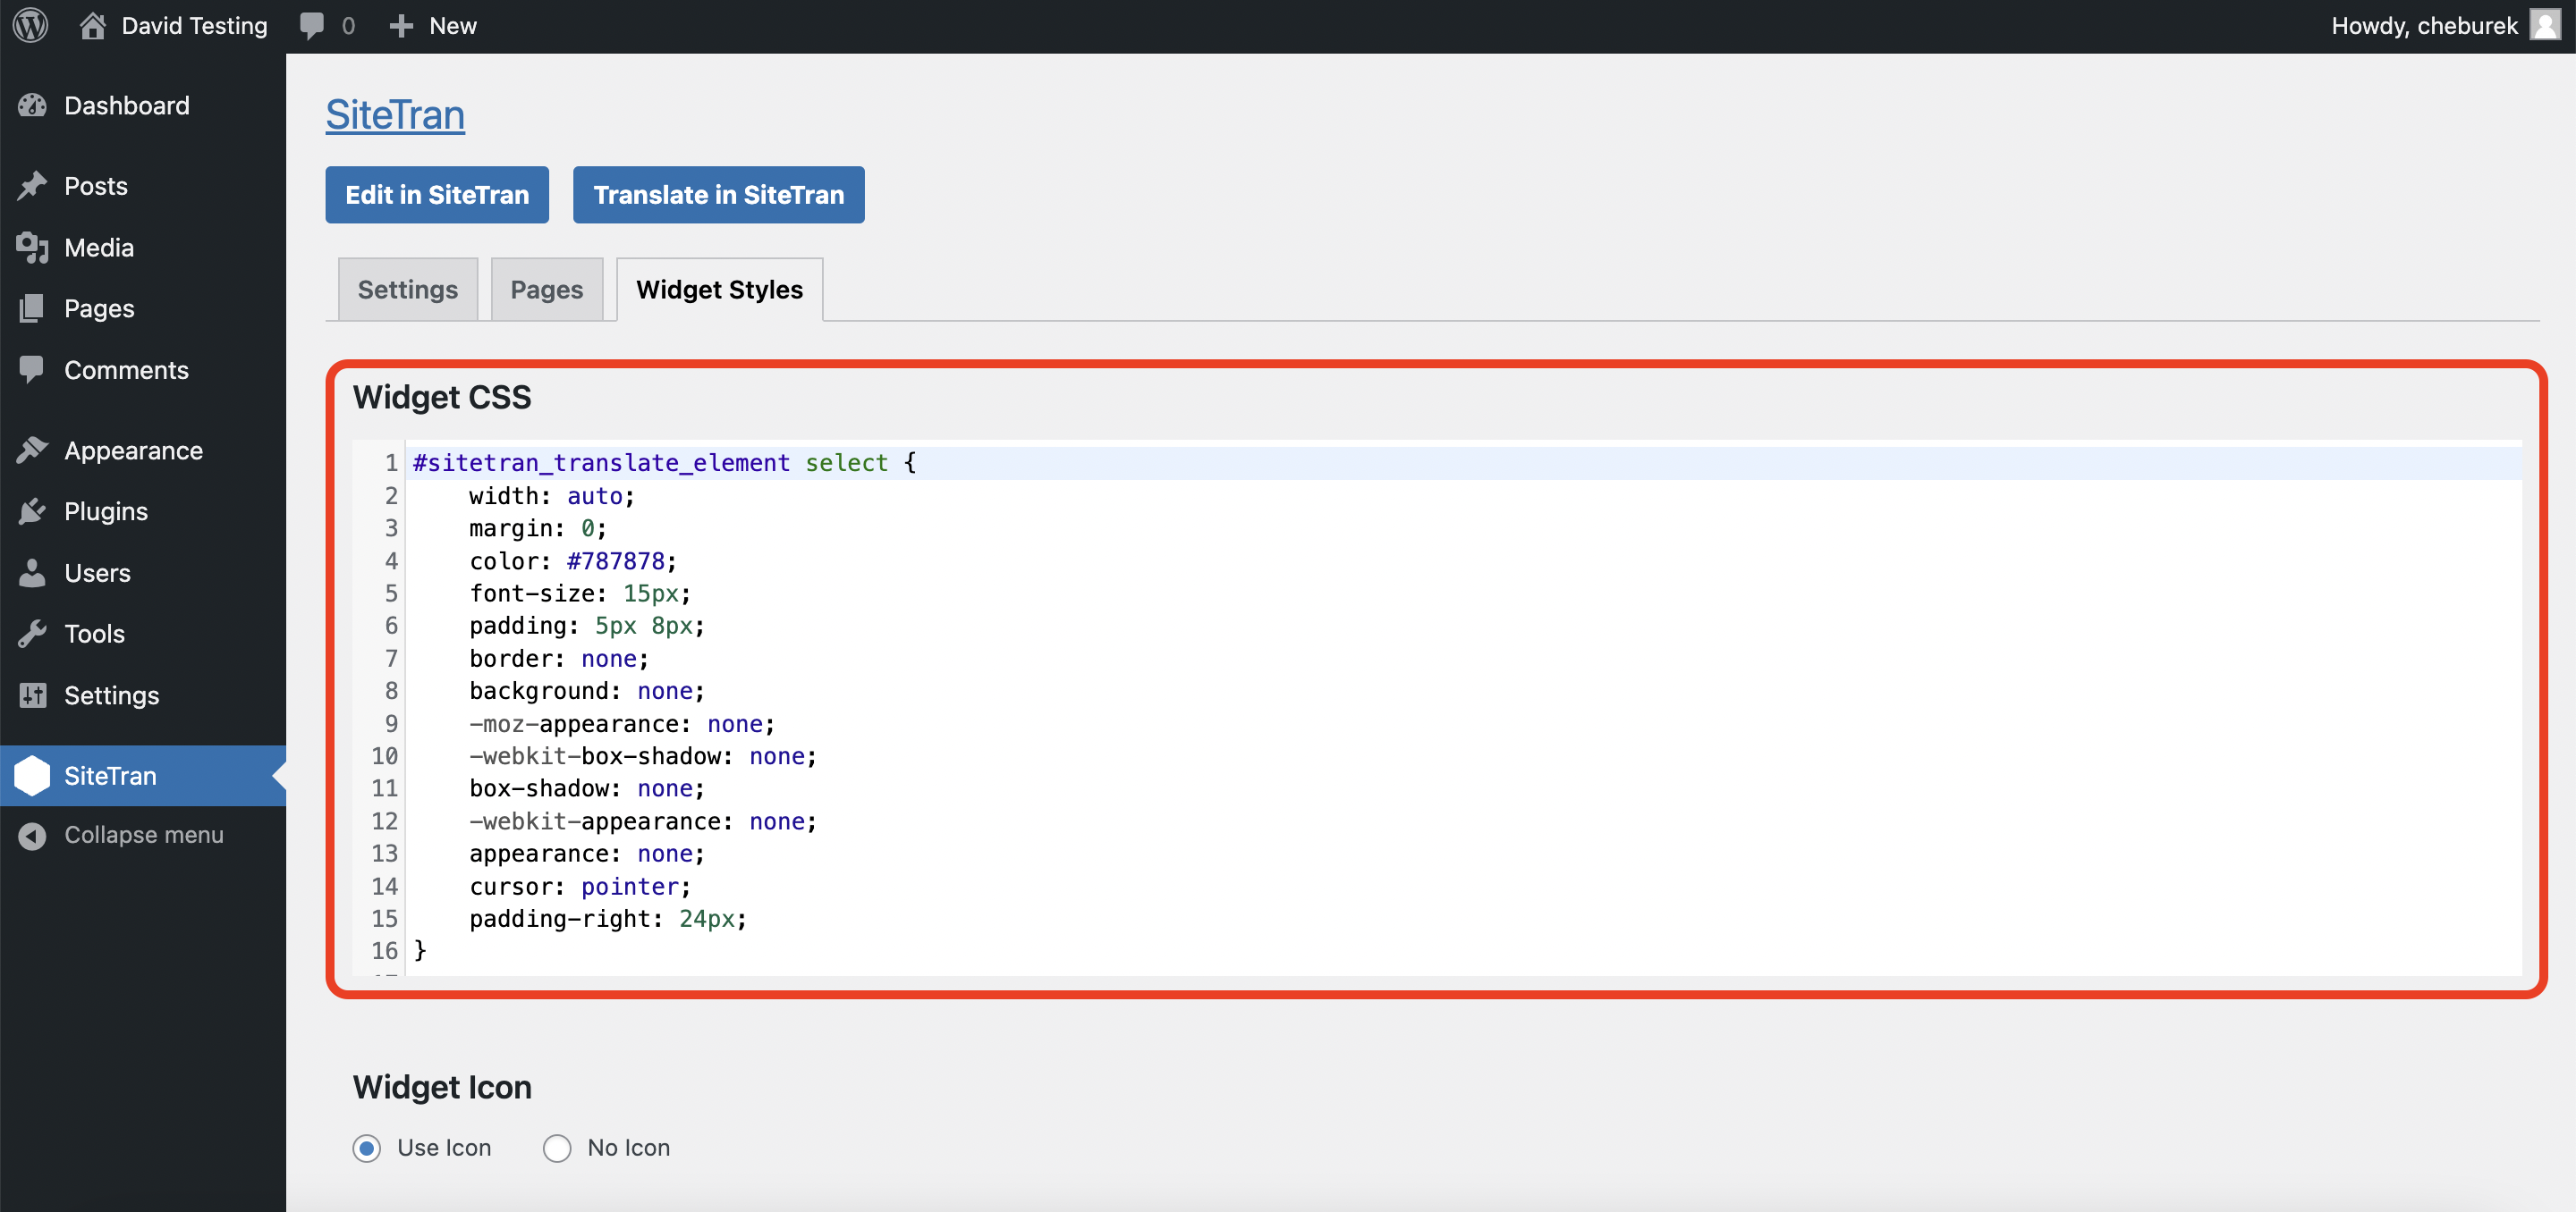The width and height of the screenshot is (2576, 1212).
Task: Click the SiteTran sidebar icon
Action: [33, 775]
